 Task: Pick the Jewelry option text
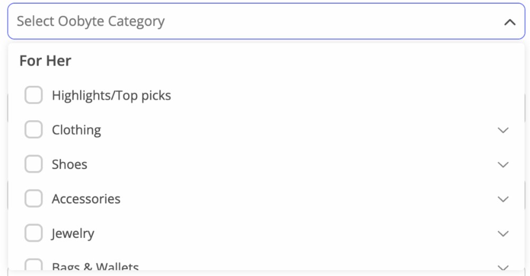73,233
